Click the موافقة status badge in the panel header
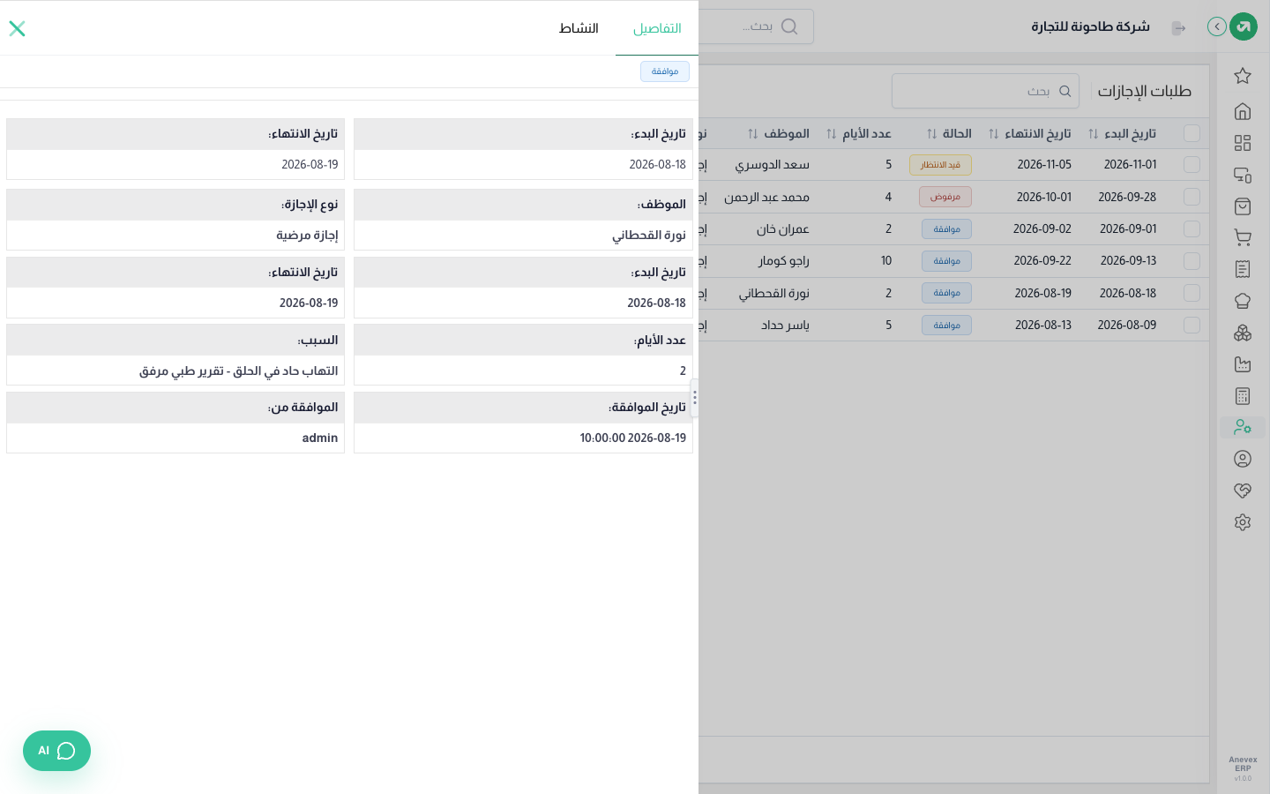1270x794 pixels. click(665, 71)
